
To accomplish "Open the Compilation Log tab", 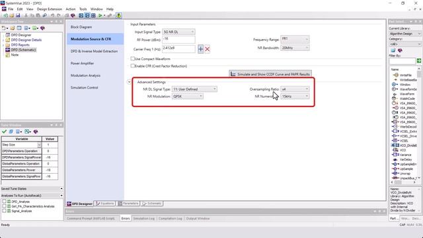I will pos(171,218).
